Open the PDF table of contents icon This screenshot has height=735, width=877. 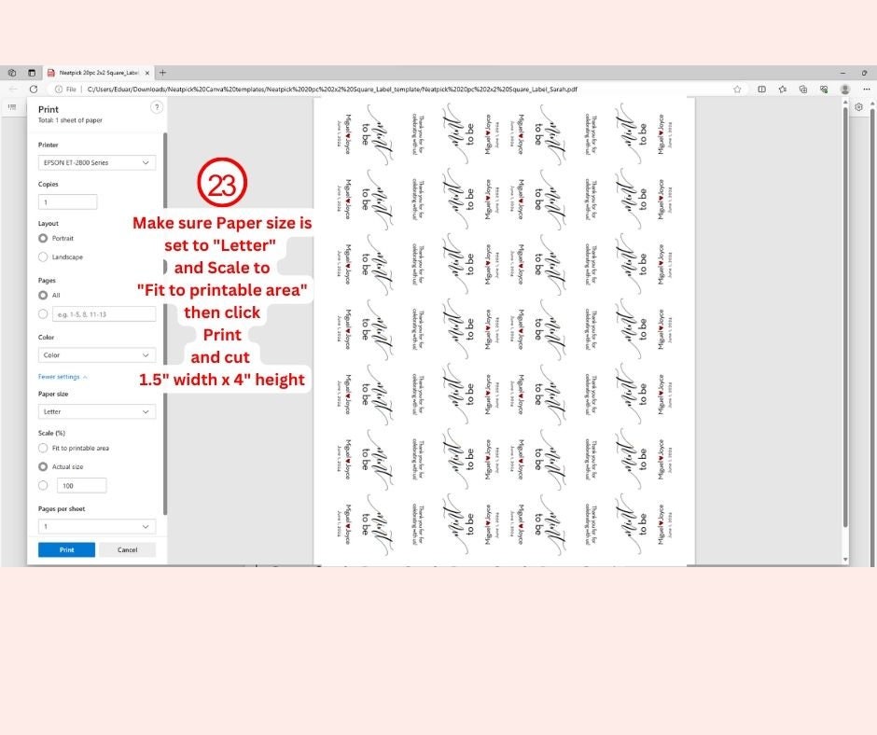[x=12, y=107]
